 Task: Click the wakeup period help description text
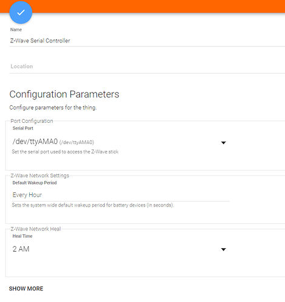93,205
